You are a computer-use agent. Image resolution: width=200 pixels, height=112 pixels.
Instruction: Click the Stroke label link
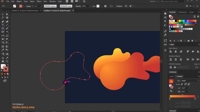click(x=28, y=6)
